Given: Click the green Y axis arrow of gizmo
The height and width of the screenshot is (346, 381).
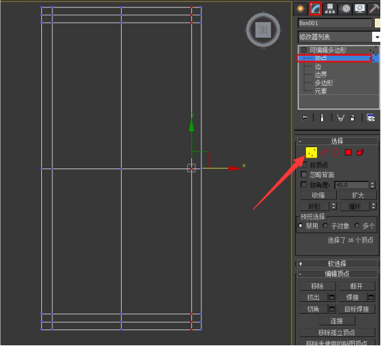Looking at the screenshot, I should click(191, 126).
